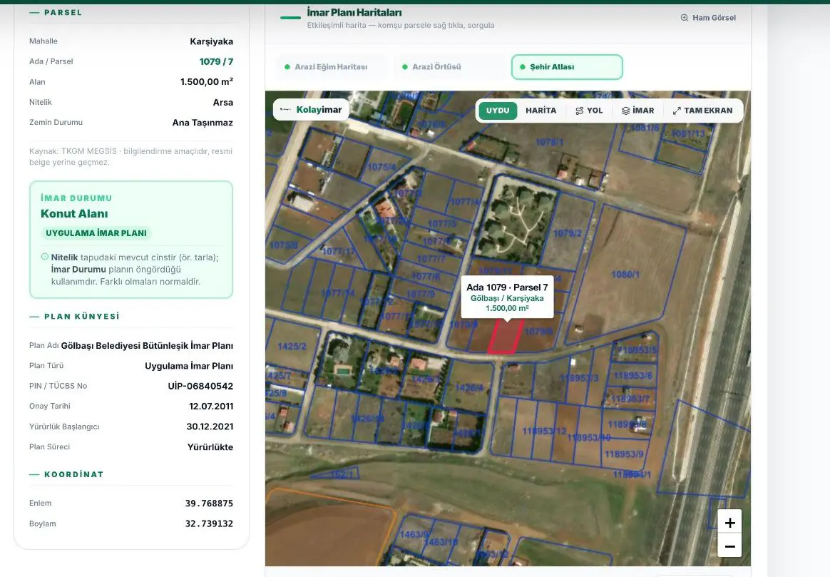Click the road icon of YOL layer

coord(580,111)
